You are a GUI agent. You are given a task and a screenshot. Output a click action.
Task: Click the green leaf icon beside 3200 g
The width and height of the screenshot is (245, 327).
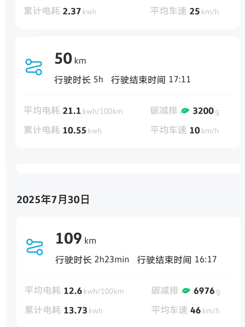pos(185,111)
